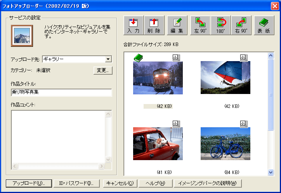
Task: Open ヘルプ(H) help button
Action: click(x=154, y=183)
